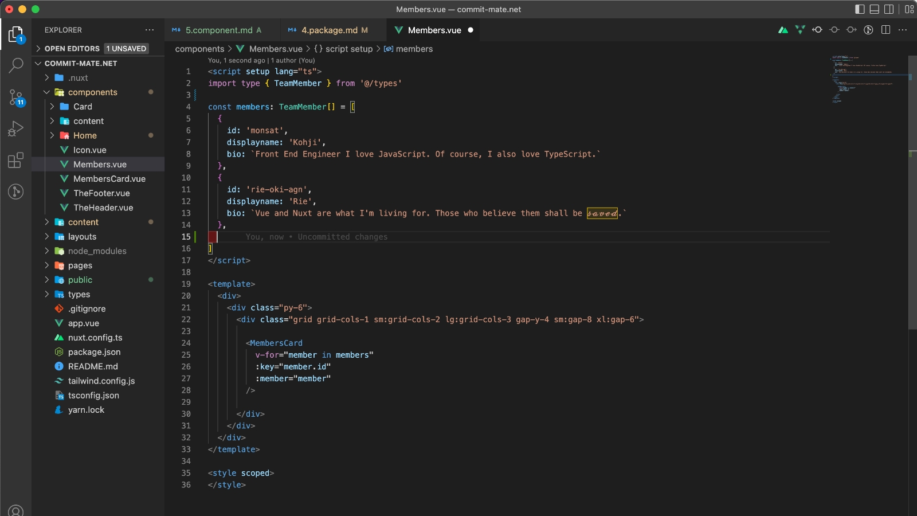Expand the node_modules folder
Image resolution: width=917 pixels, height=516 pixels.
tap(97, 251)
